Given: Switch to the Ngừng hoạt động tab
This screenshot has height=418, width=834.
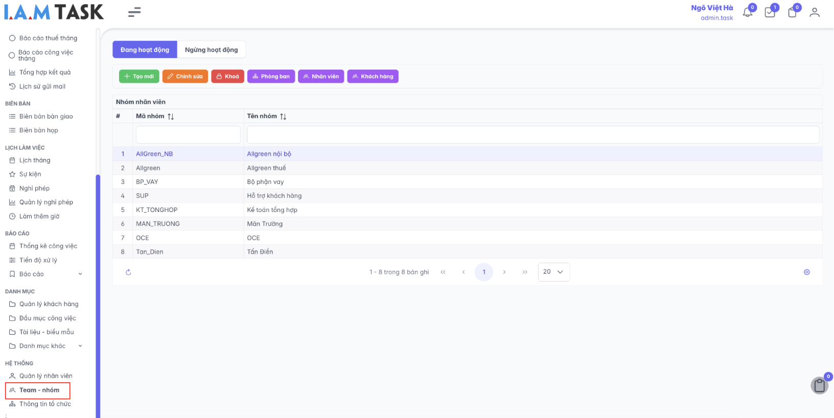Looking at the screenshot, I should coord(211,50).
